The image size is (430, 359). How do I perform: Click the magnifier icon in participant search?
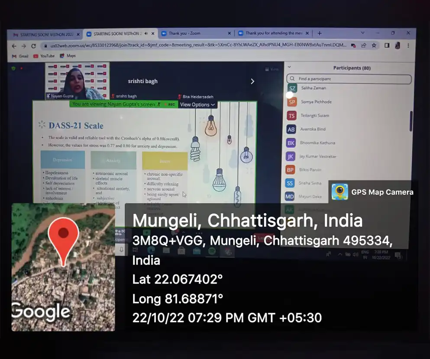tap(292, 78)
